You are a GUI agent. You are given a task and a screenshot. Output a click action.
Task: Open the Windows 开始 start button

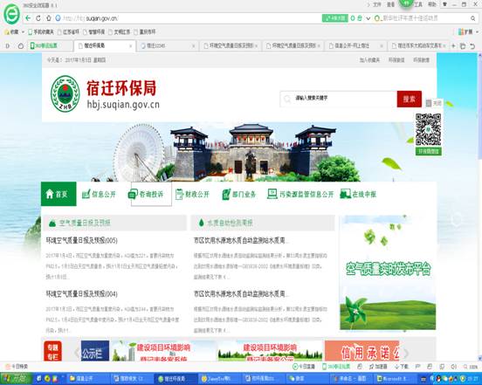(16, 379)
